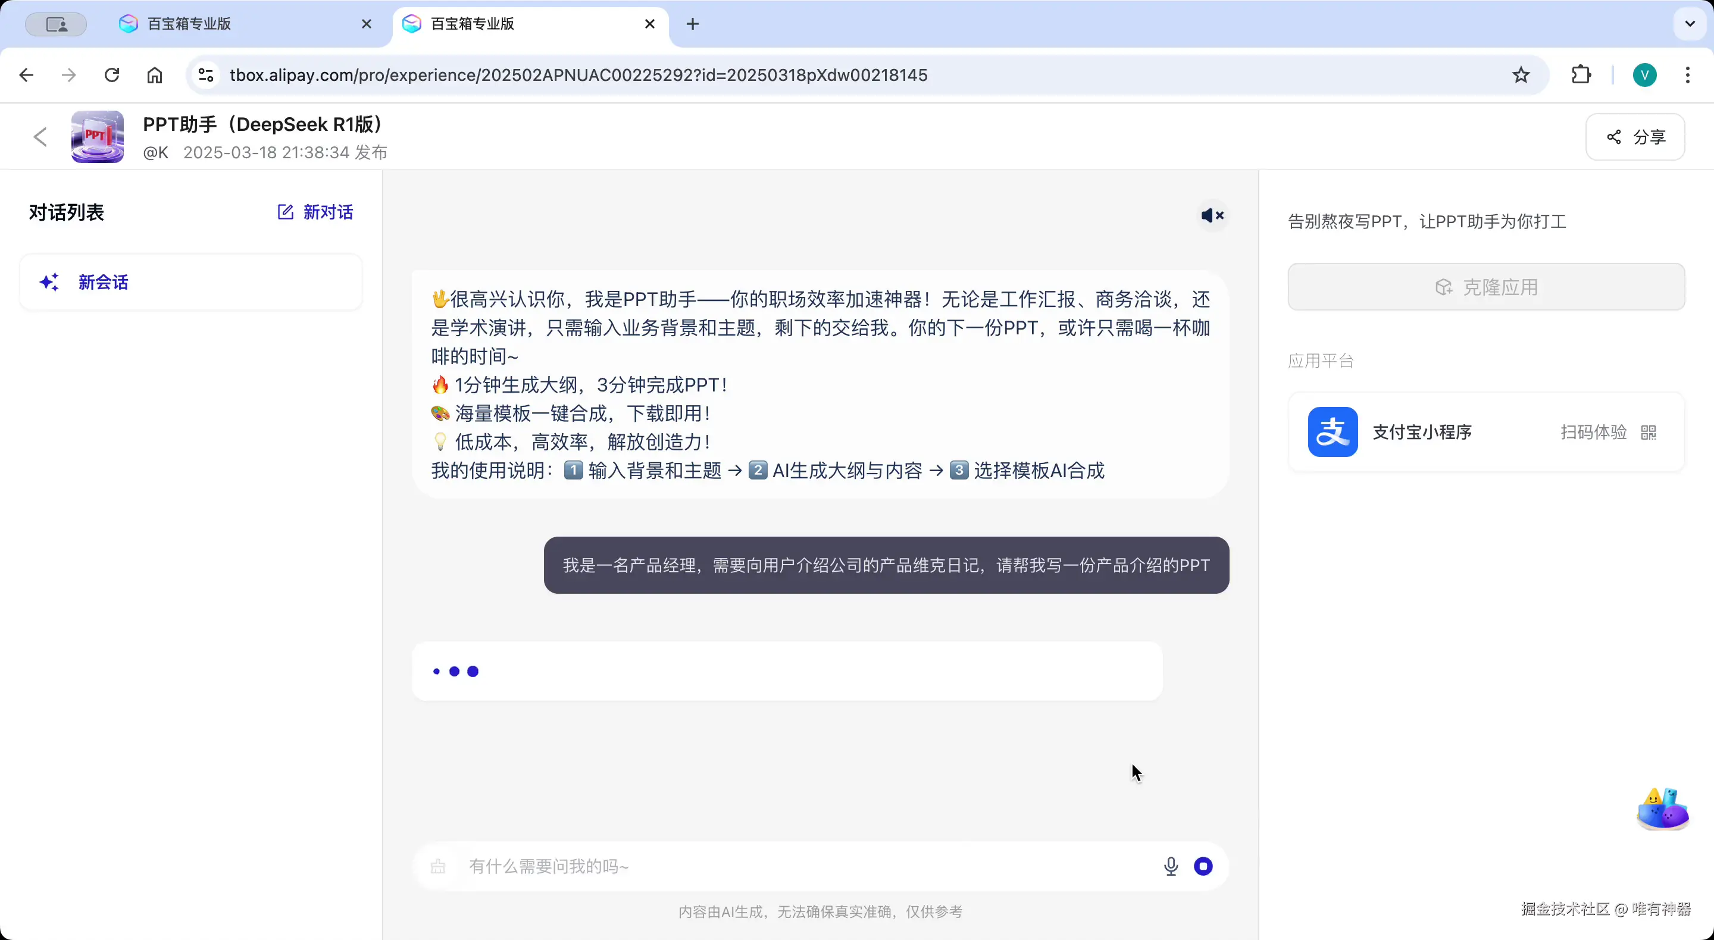Open a new browser tab
The height and width of the screenshot is (940, 1714).
(x=693, y=24)
